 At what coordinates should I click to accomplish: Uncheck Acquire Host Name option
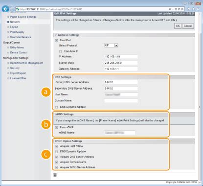point(56,146)
